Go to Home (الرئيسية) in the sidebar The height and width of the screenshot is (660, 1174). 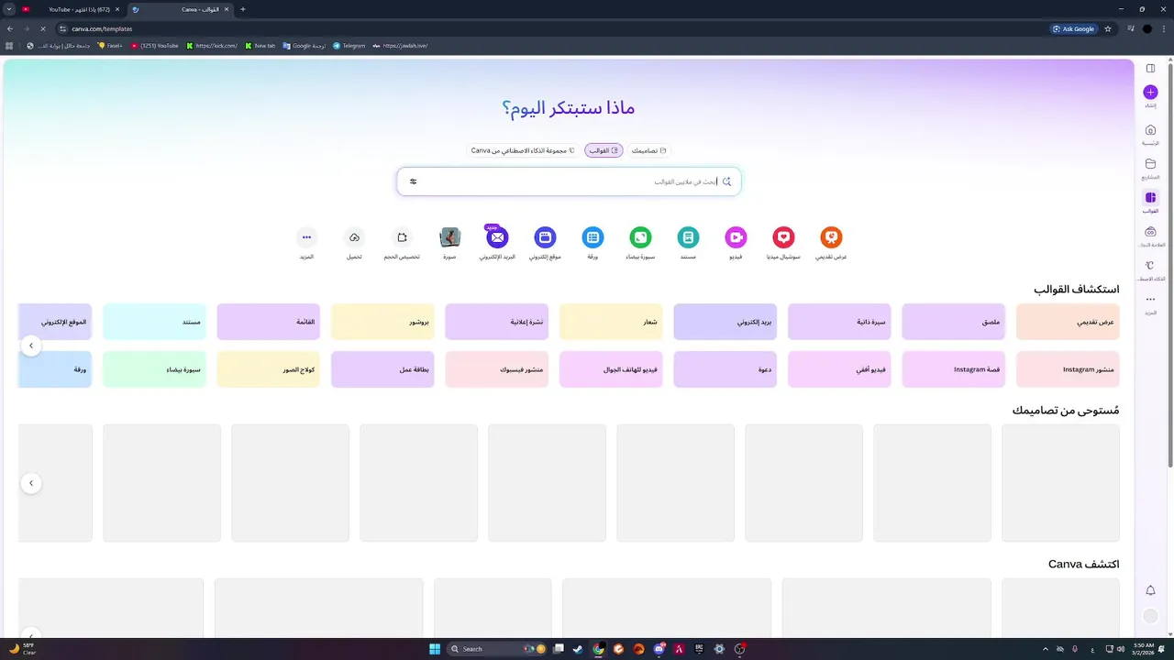tap(1150, 134)
